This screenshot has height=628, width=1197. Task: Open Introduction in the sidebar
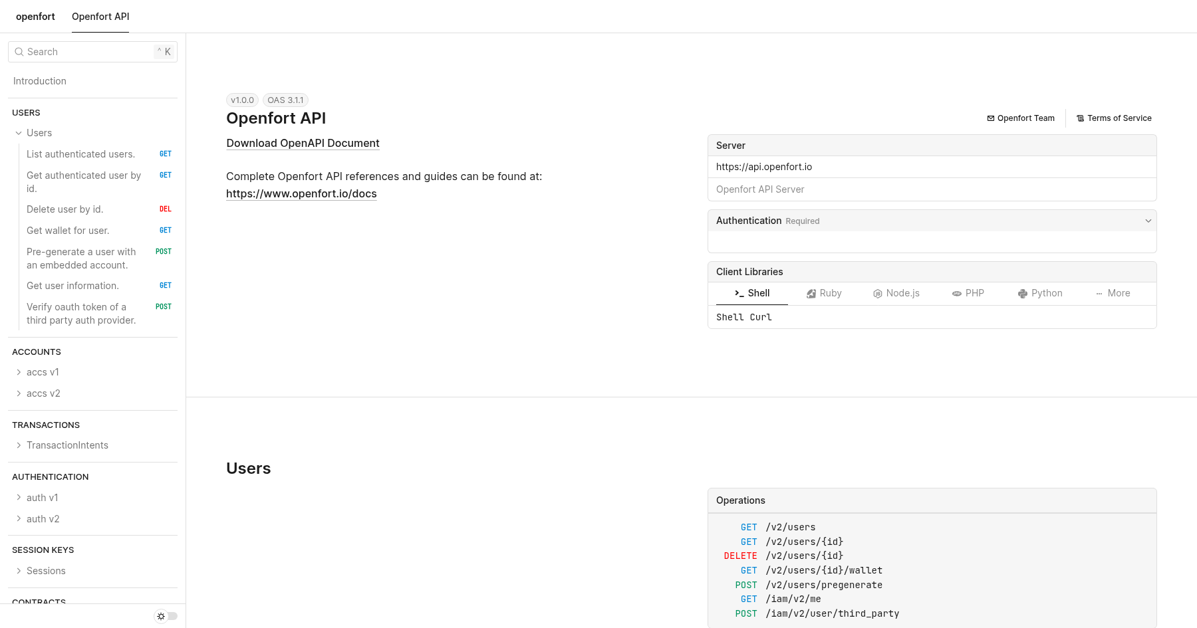pos(40,81)
